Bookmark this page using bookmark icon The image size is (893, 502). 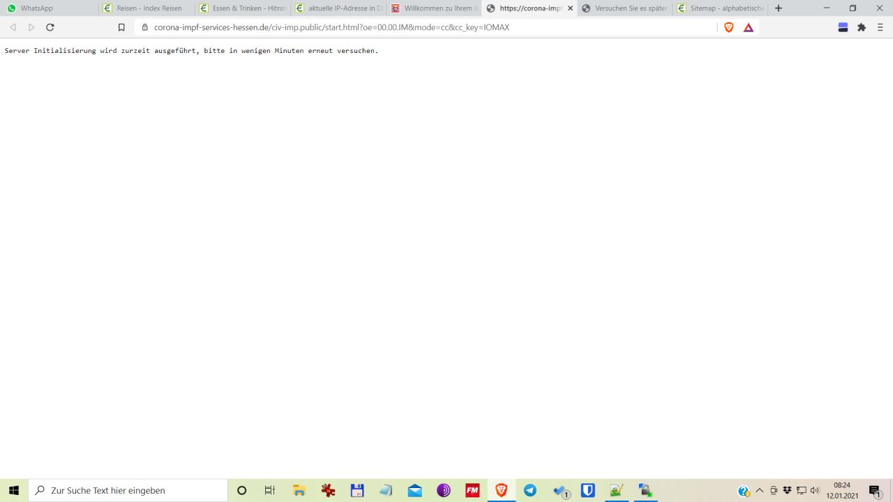tap(121, 27)
